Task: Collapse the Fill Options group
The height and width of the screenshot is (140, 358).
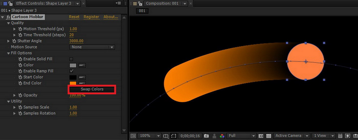Action: 8,53
